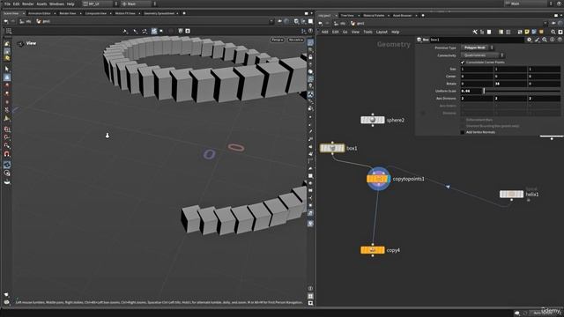Click the parameter info icon
This screenshot has width=564, height=317.
point(553,40)
